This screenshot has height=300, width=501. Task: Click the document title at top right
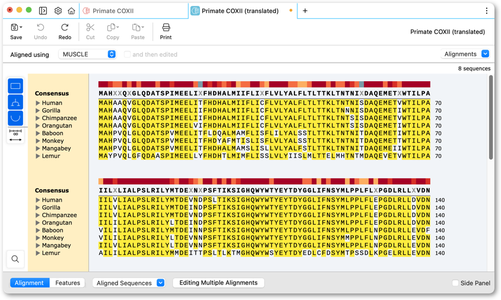[x=448, y=31]
